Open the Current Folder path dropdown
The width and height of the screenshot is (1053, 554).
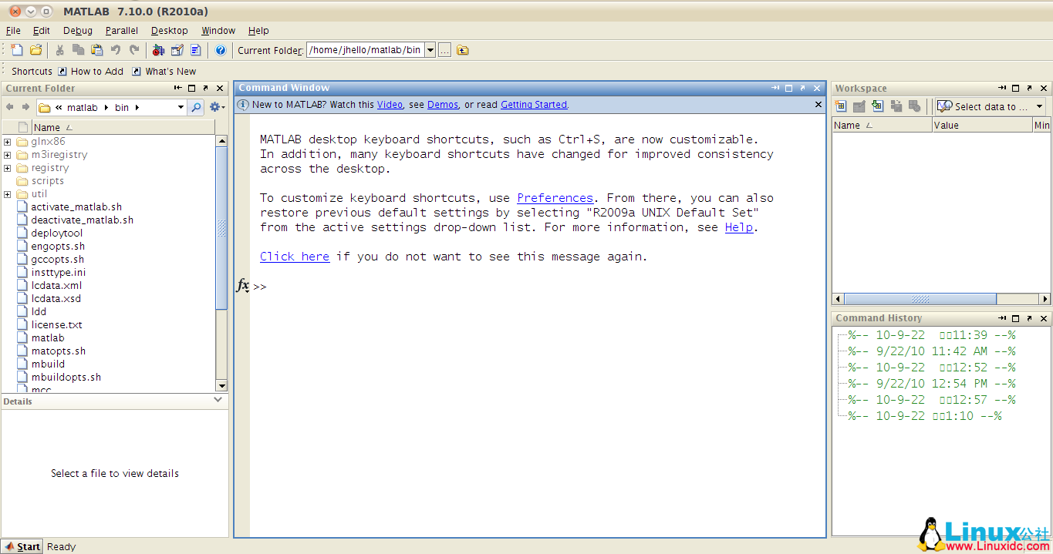(x=430, y=50)
